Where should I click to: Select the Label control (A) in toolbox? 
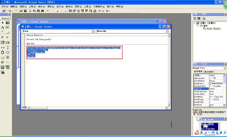pyautogui.click(x=3, y=27)
